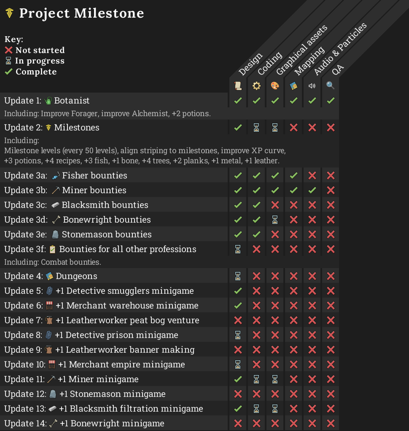
Task: Click the Project Milestone title trophy icon
Action: [x=9, y=13]
